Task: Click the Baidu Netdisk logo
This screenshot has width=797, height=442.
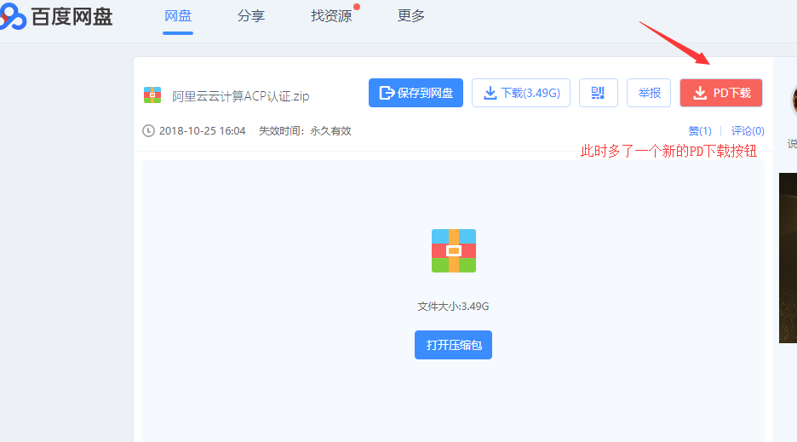Action: [x=56, y=16]
